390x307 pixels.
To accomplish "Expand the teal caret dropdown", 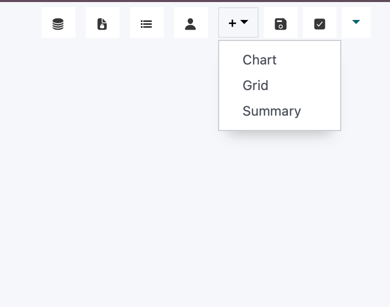I will point(356,22).
